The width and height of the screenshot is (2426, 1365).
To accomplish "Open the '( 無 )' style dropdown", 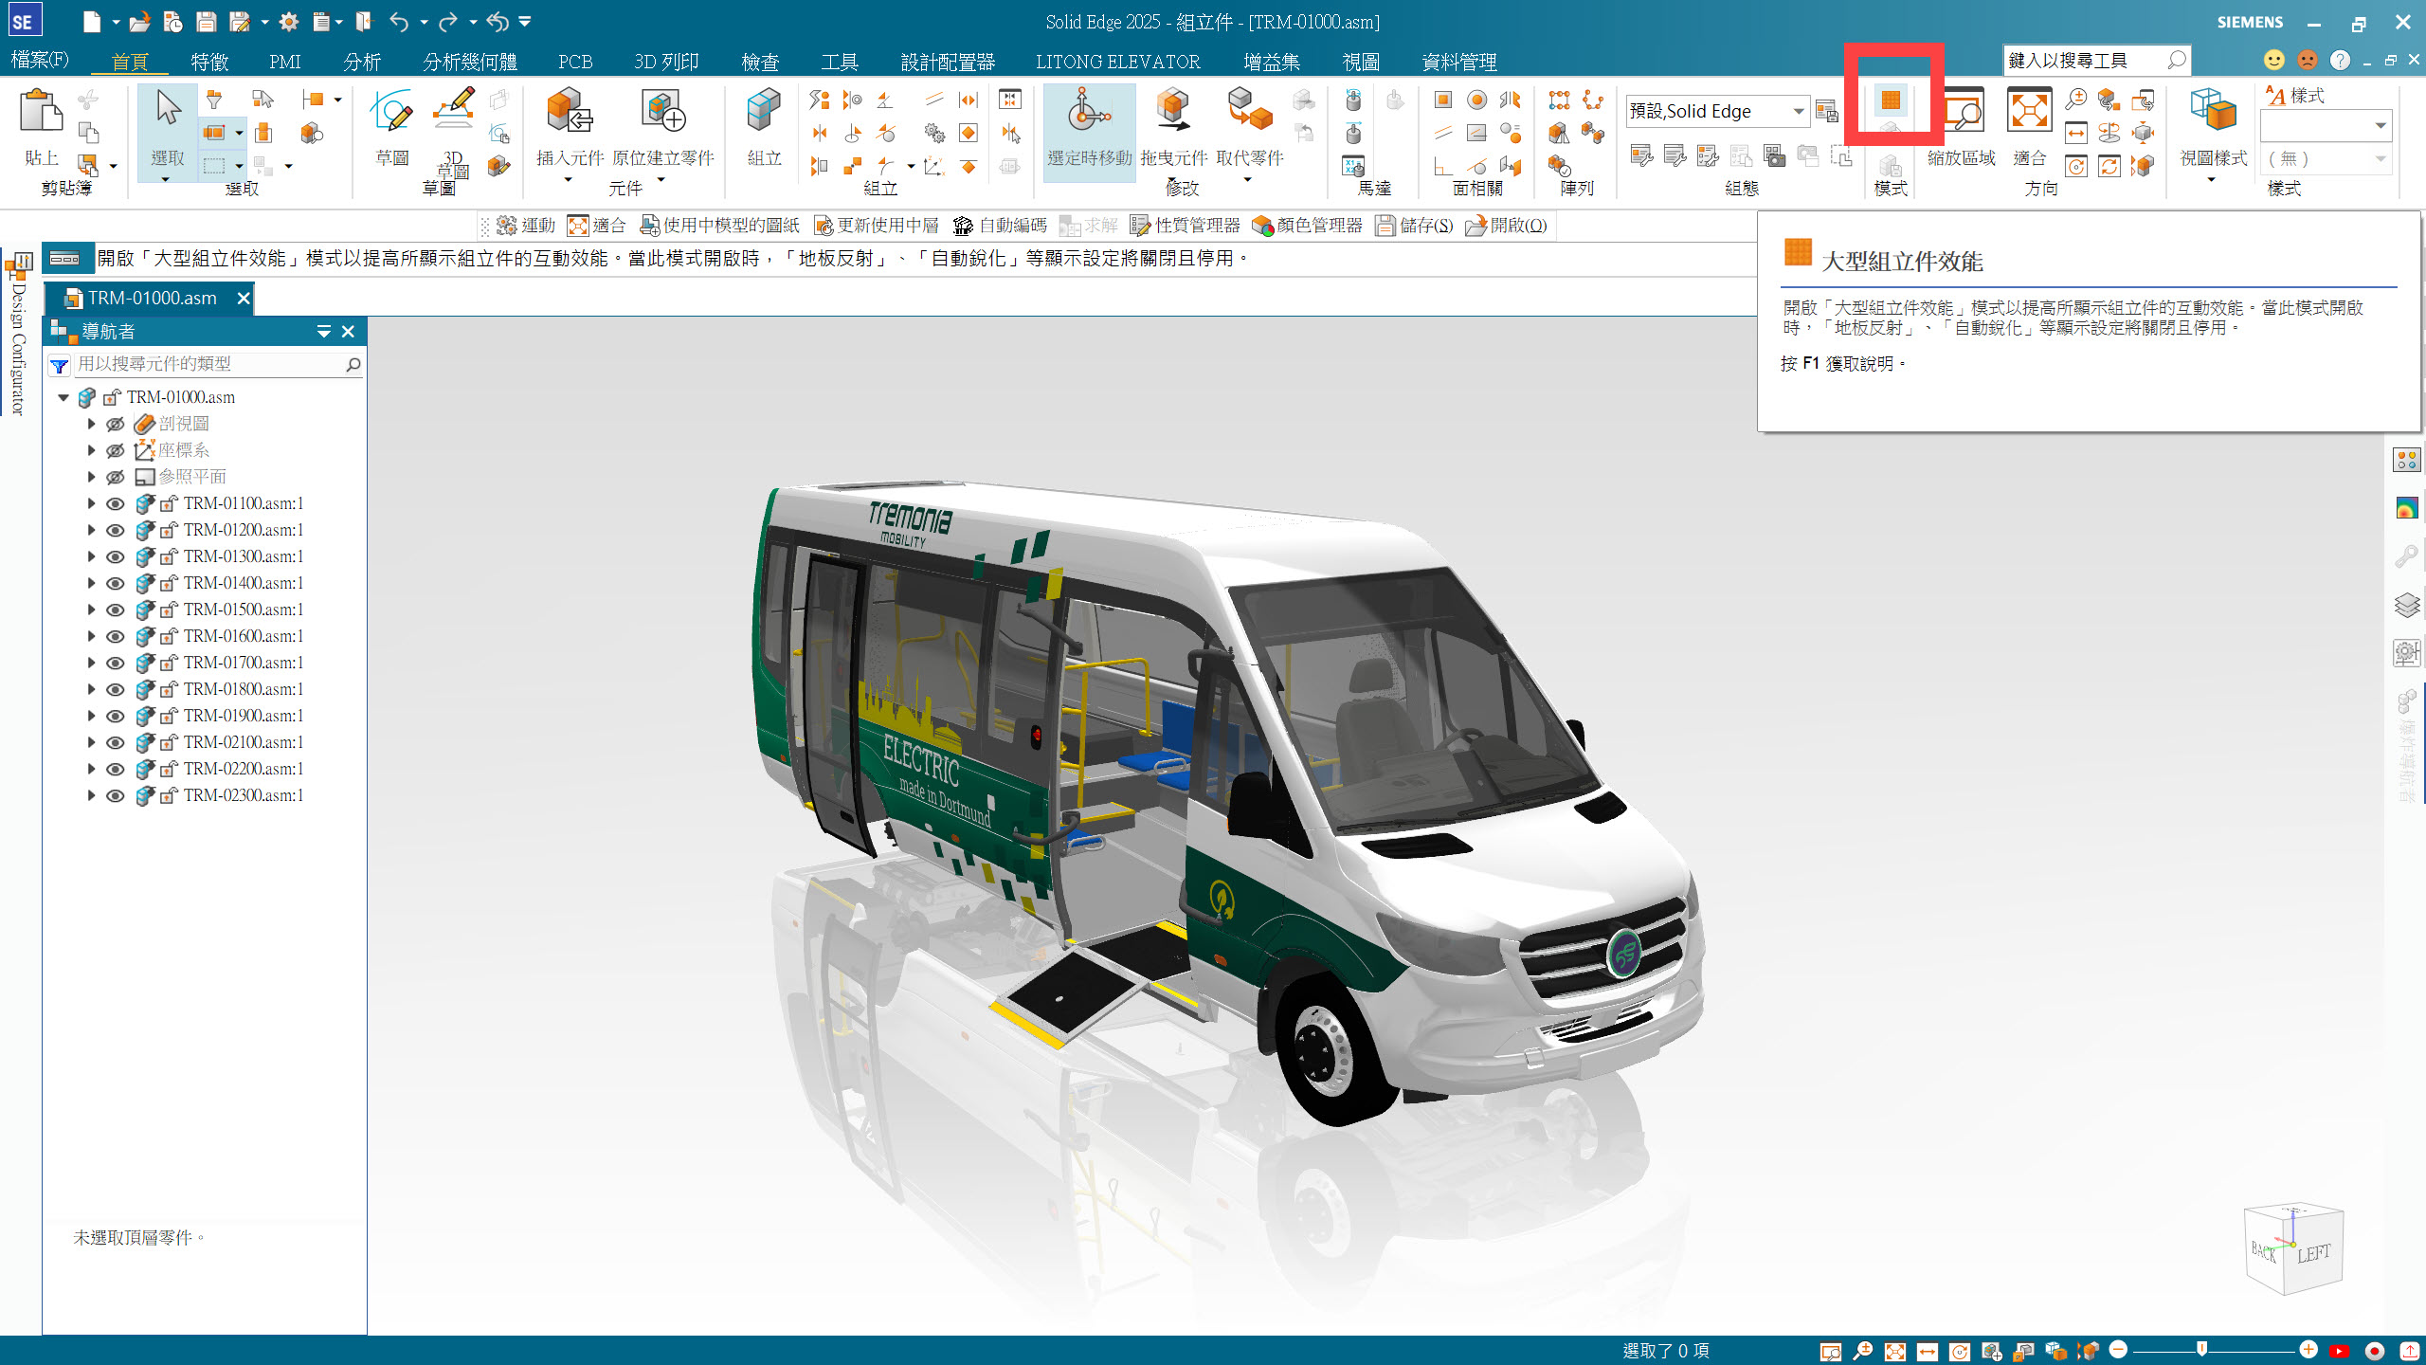I will point(2380,158).
